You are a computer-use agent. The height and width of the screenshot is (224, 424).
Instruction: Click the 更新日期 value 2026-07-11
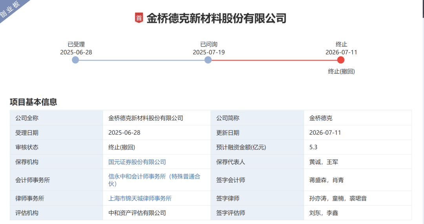325,132
